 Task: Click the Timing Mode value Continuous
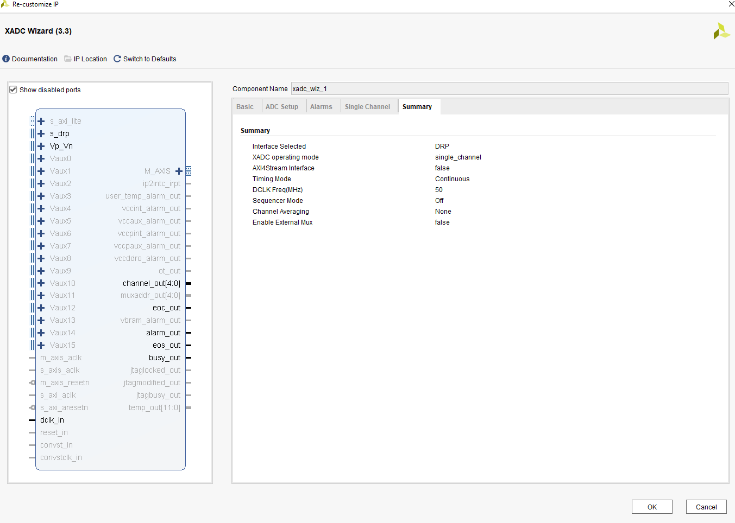tap(452, 179)
